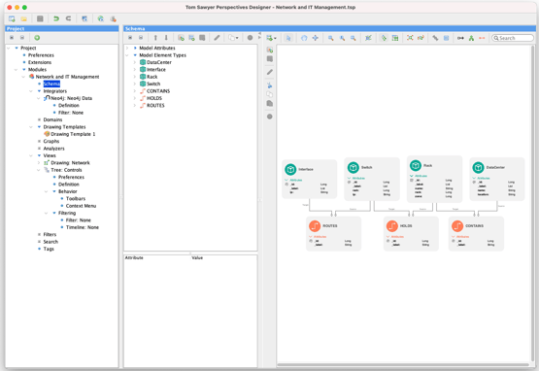Click Extensions in the Project tree
Image resolution: width=539 pixels, height=371 pixels.
click(x=40, y=62)
